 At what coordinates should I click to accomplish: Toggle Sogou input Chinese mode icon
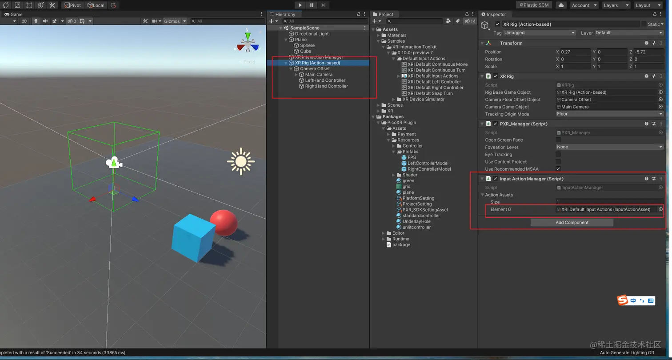pyautogui.click(x=633, y=301)
